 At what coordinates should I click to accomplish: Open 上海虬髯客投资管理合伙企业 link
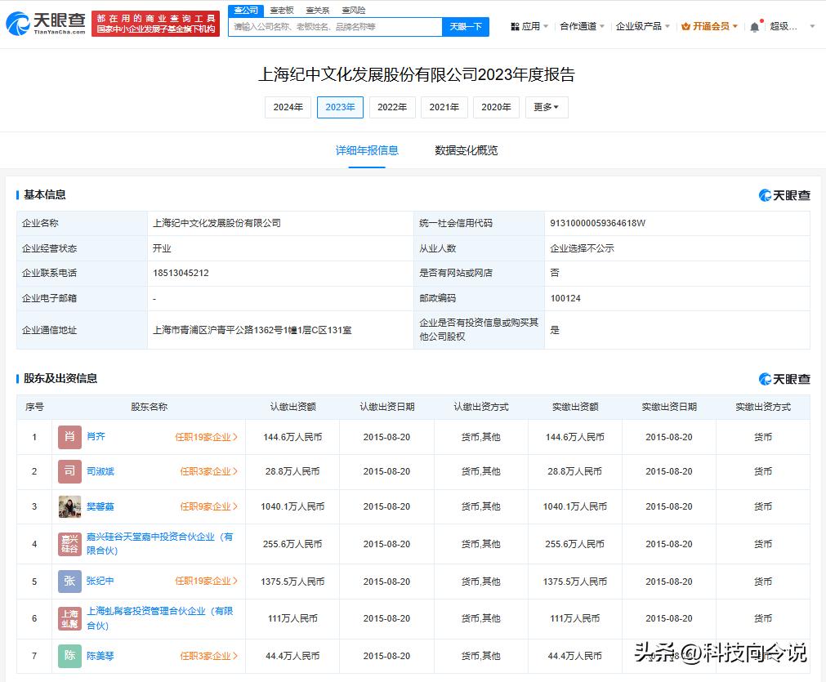[159, 618]
